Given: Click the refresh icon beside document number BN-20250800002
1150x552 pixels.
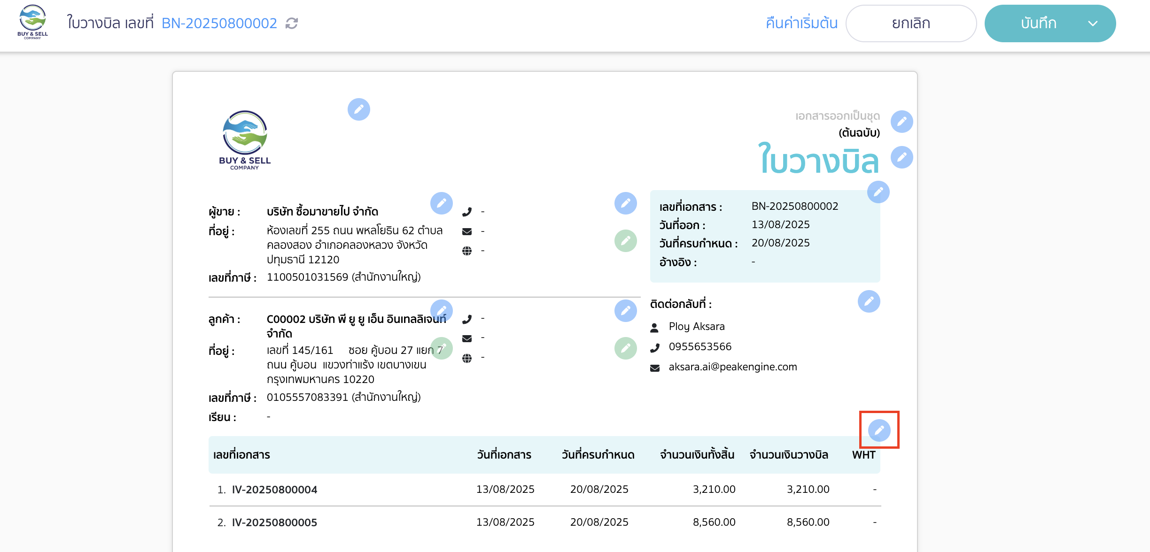Looking at the screenshot, I should pos(292,23).
